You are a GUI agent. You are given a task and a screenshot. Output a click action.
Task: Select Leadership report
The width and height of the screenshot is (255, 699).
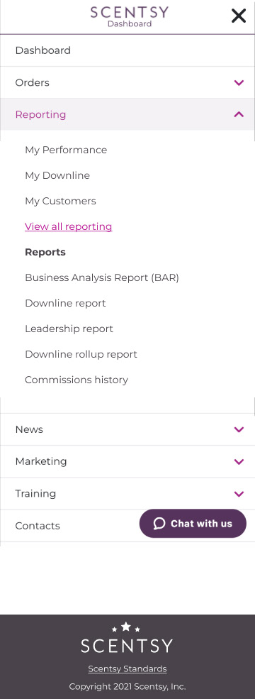click(x=69, y=329)
